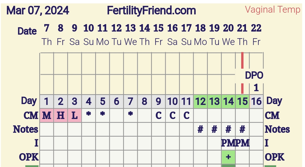Image resolution: width=305 pixels, height=167 pixels.
Task: Click the spotting asterisk on cycle day 4
Action: [x=89, y=115]
